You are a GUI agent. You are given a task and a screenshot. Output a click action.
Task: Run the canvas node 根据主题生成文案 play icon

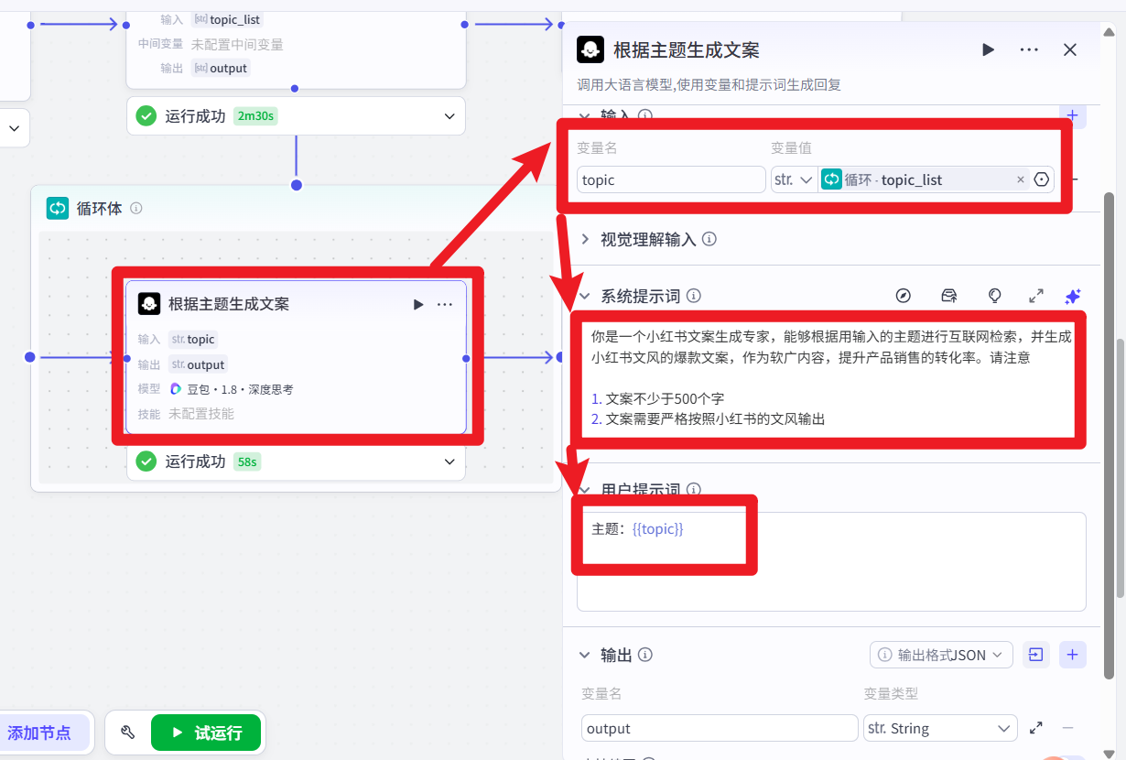click(418, 304)
